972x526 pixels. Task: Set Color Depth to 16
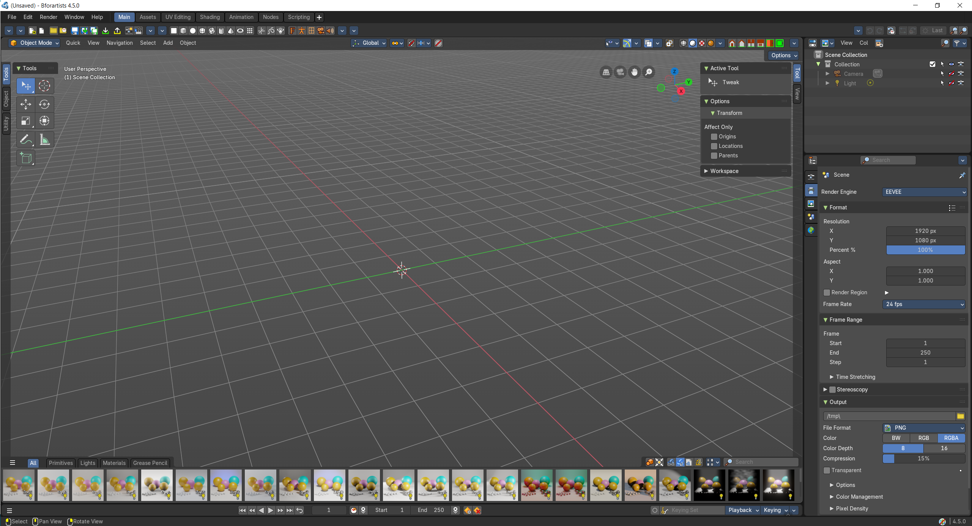click(x=944, y=448)
